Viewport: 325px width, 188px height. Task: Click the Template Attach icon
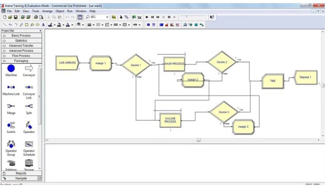[x=23, y=17]
